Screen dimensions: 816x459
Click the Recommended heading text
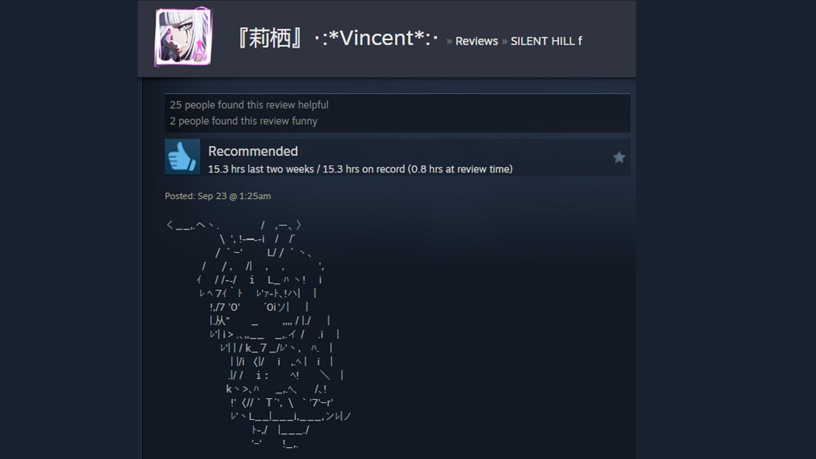click(253, 151)
